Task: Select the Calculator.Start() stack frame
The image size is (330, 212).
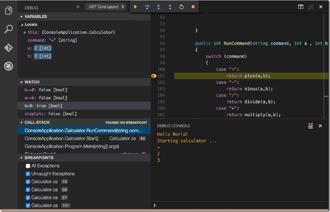Action: coord(84,138)
